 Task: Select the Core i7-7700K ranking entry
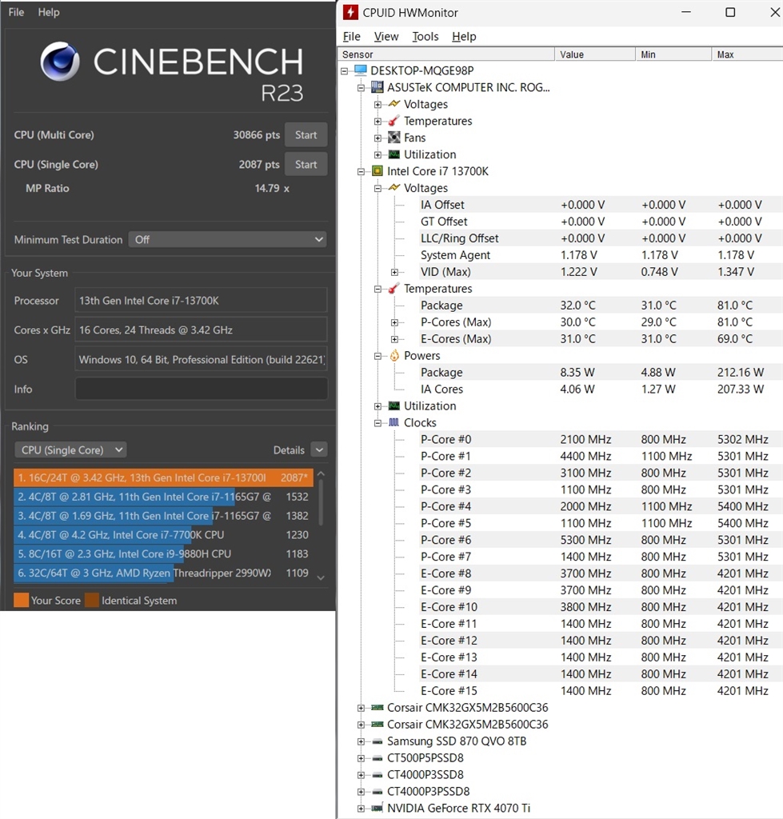point(163,535)
